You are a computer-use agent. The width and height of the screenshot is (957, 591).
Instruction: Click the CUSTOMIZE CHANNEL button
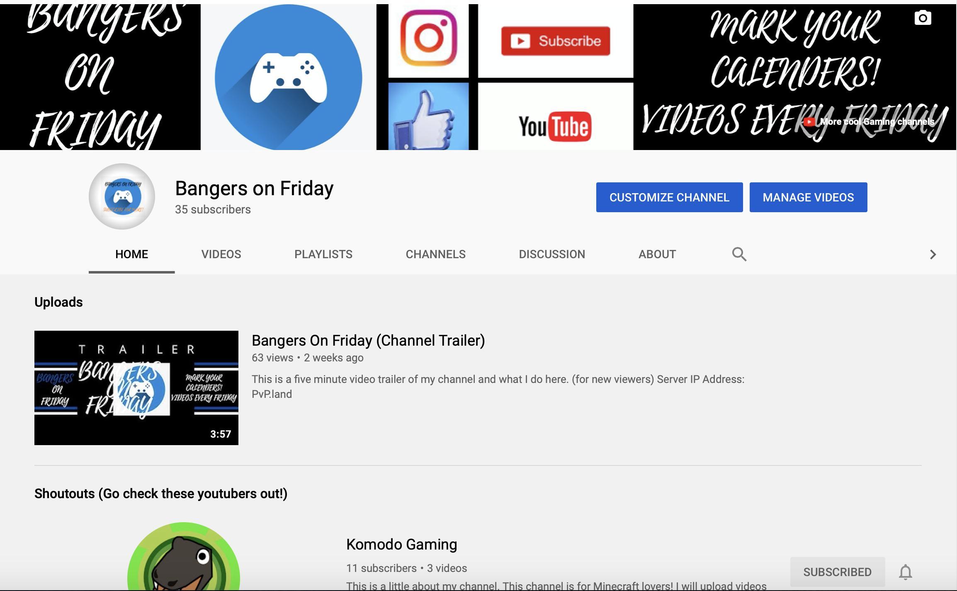[x=669, y=197]
